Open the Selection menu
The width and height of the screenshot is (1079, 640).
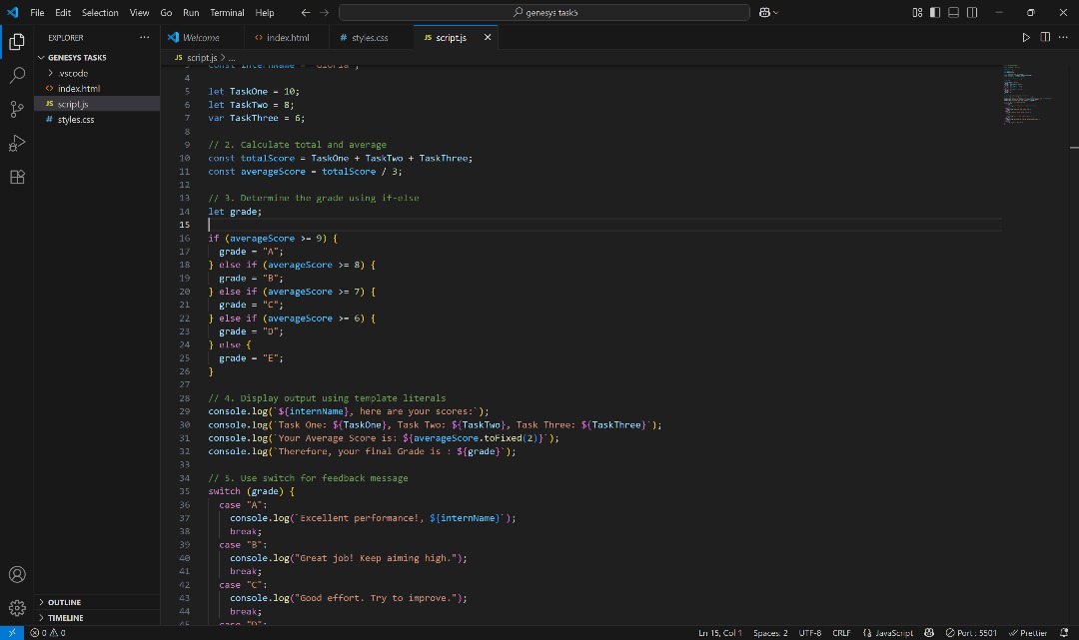pos(100,12)
